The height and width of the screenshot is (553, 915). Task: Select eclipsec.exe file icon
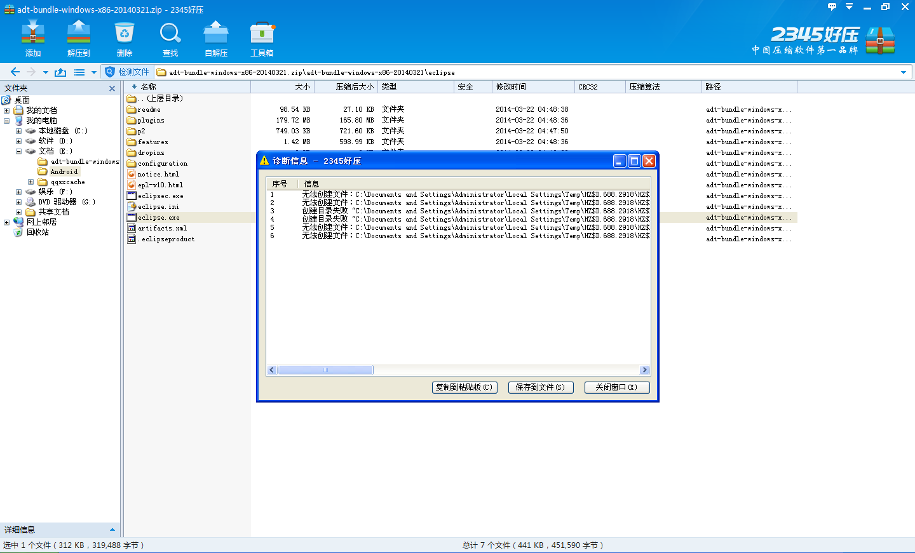132,196
